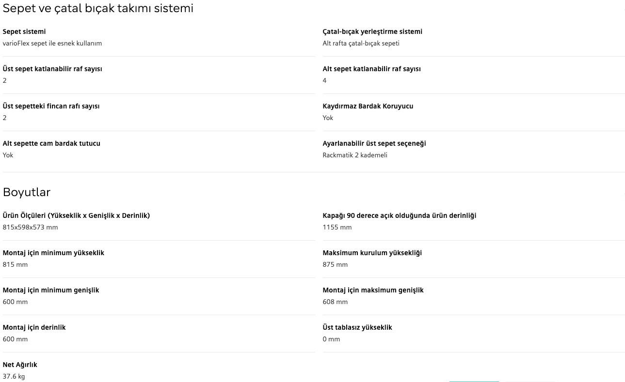Image resolution: width=625 pixels, height=382 pixels.
Task: Click the 815x598x573 mm dimensions value
Action: pos(30,227)
